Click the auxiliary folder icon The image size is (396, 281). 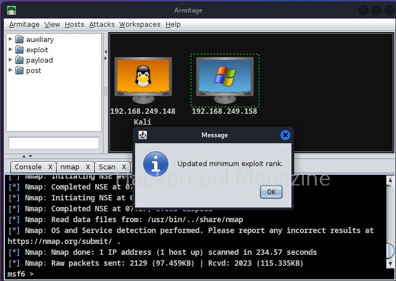point(20,39)
